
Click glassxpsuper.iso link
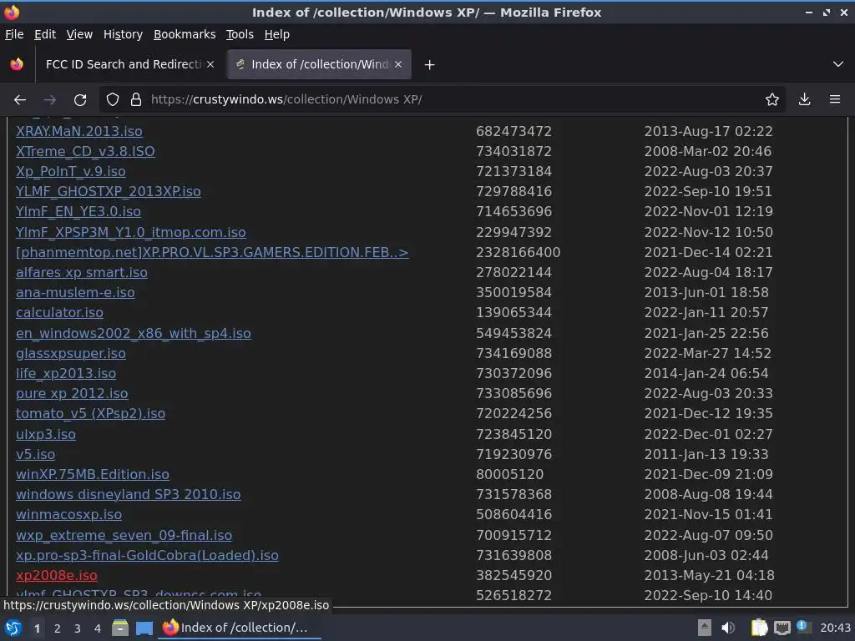(71, 354)
